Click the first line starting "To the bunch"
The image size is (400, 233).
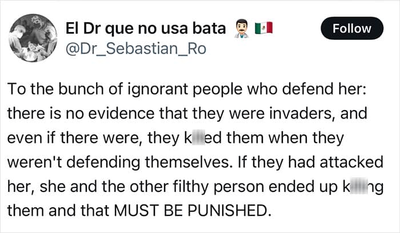click(x=187, y=89)
